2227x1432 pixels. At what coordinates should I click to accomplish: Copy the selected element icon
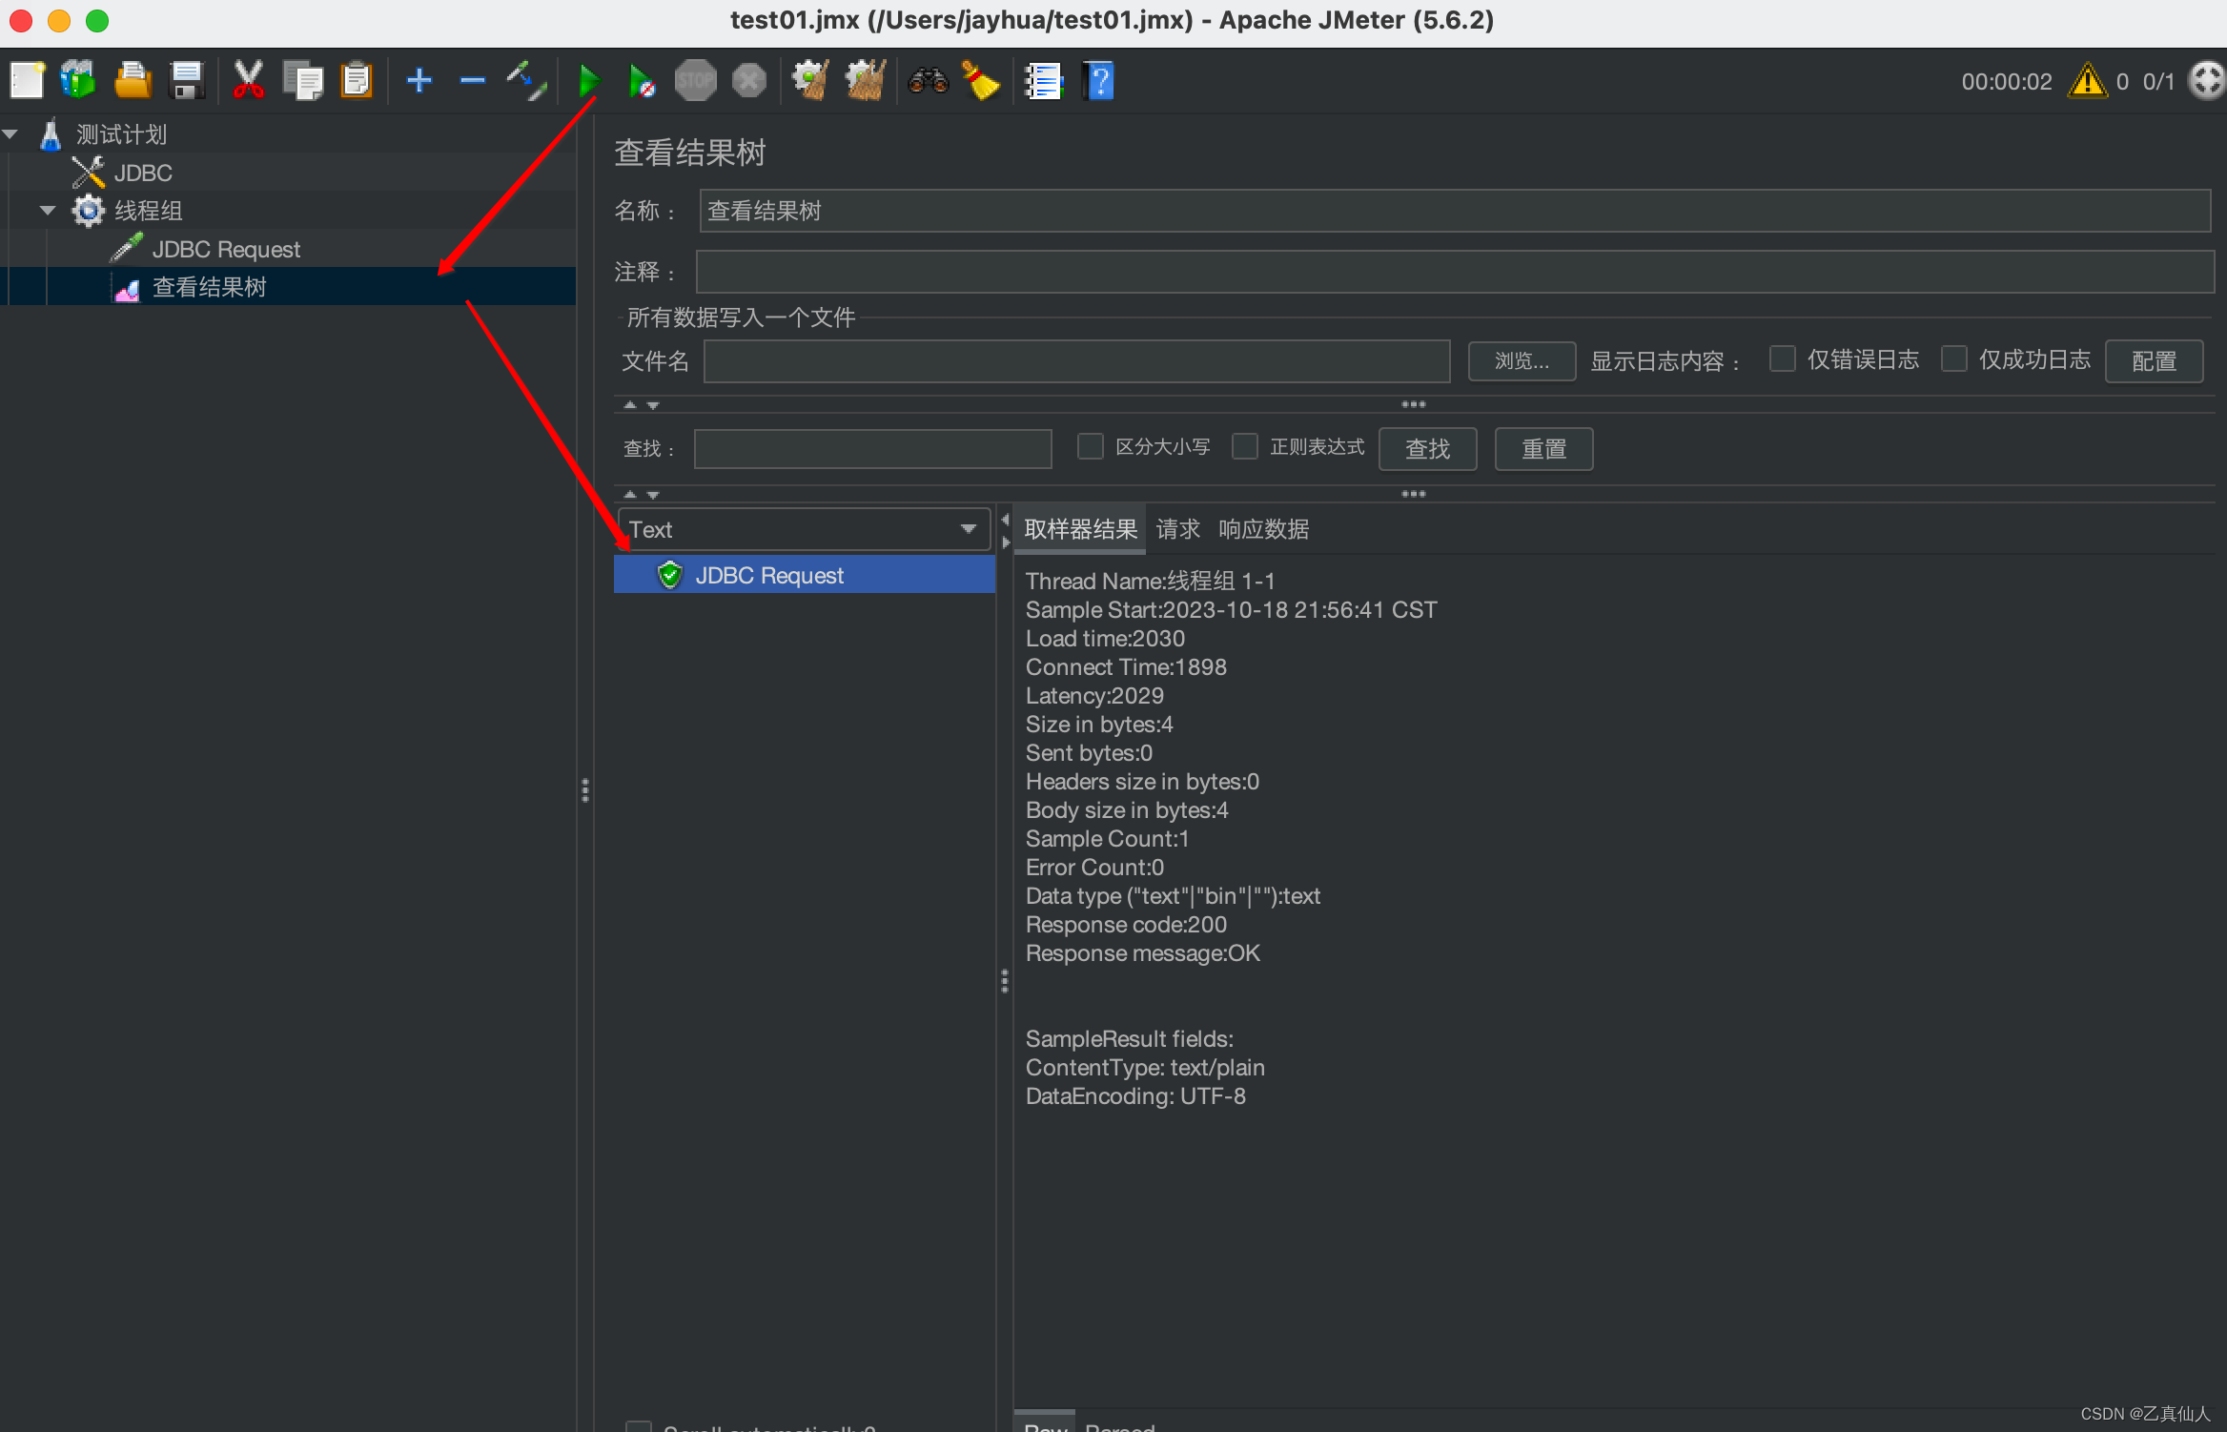pyautogui.click(x=303, y=81)
